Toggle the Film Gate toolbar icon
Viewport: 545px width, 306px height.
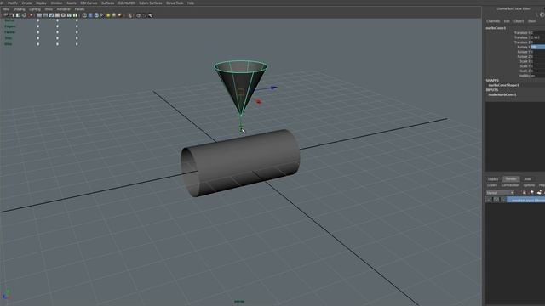coord(45,15)
